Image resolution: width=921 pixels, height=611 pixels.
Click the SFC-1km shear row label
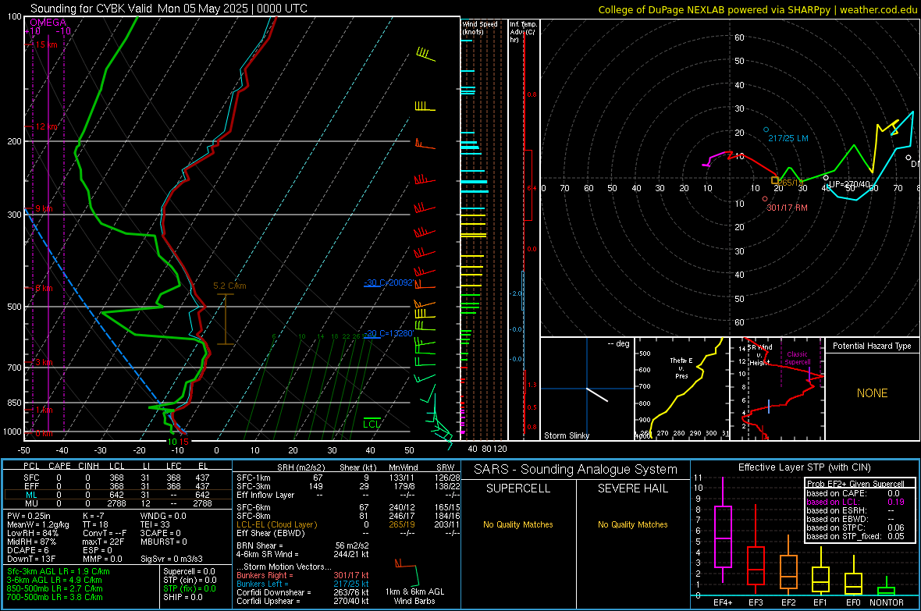[253, 478]
